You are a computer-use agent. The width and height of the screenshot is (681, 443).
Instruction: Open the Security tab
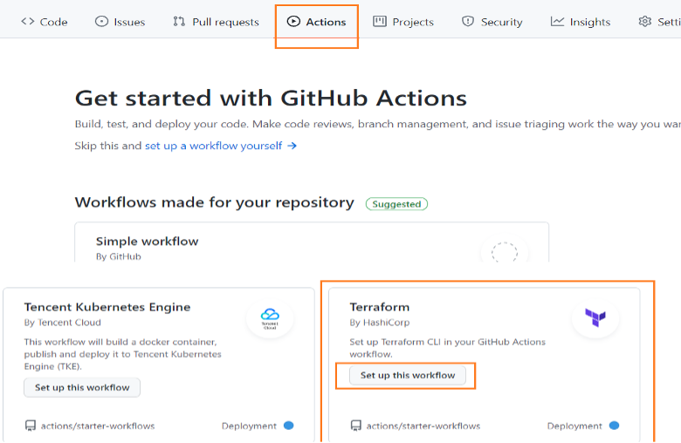pos(492,22)
